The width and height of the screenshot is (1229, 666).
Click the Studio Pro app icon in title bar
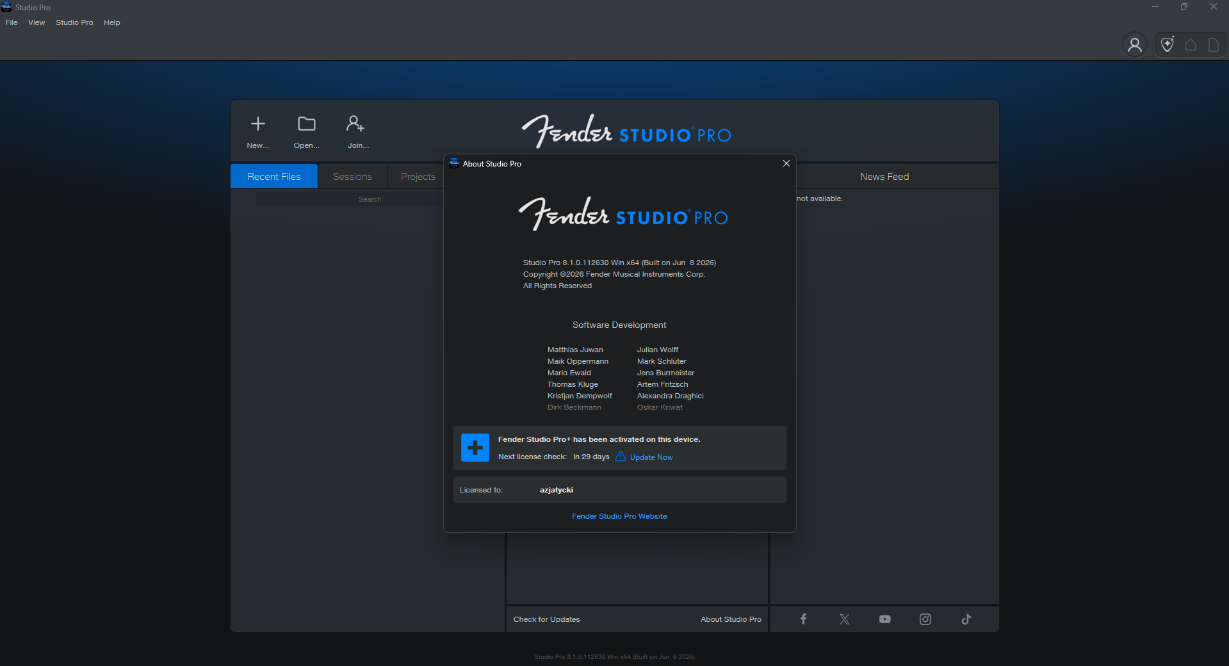[6, 7]
